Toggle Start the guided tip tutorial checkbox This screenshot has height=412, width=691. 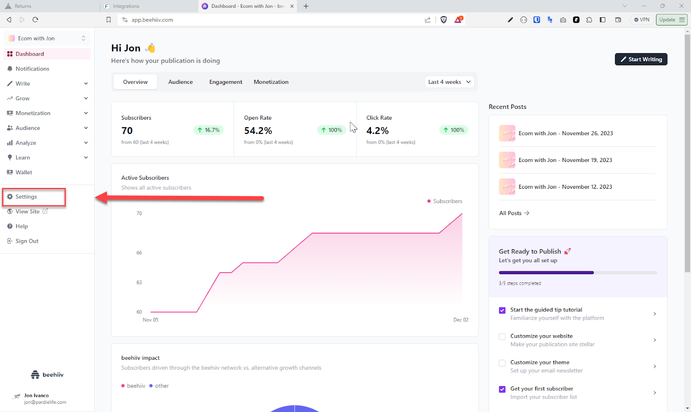pos(502,311)
